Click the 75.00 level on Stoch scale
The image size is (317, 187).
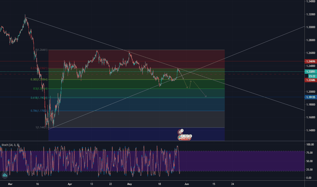(x=310, y=153)
